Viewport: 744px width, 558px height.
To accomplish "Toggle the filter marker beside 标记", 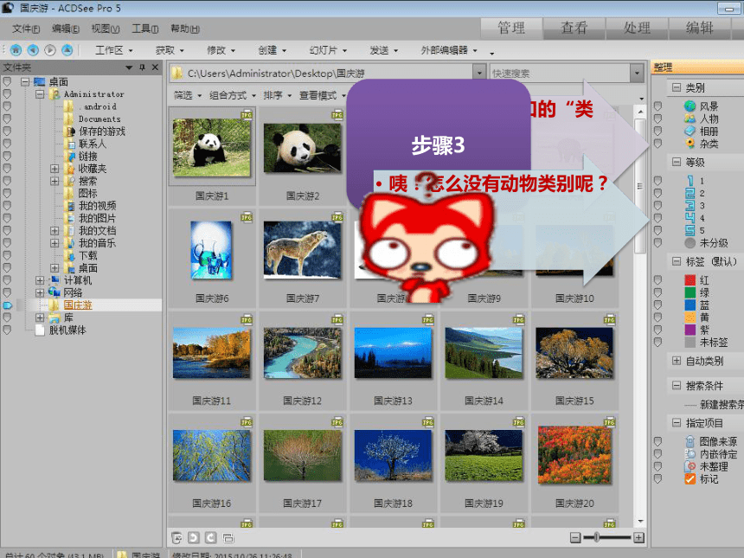I will 657,478.
